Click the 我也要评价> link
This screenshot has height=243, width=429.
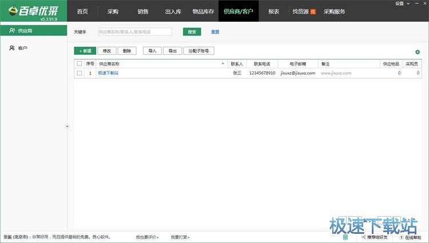147,237
